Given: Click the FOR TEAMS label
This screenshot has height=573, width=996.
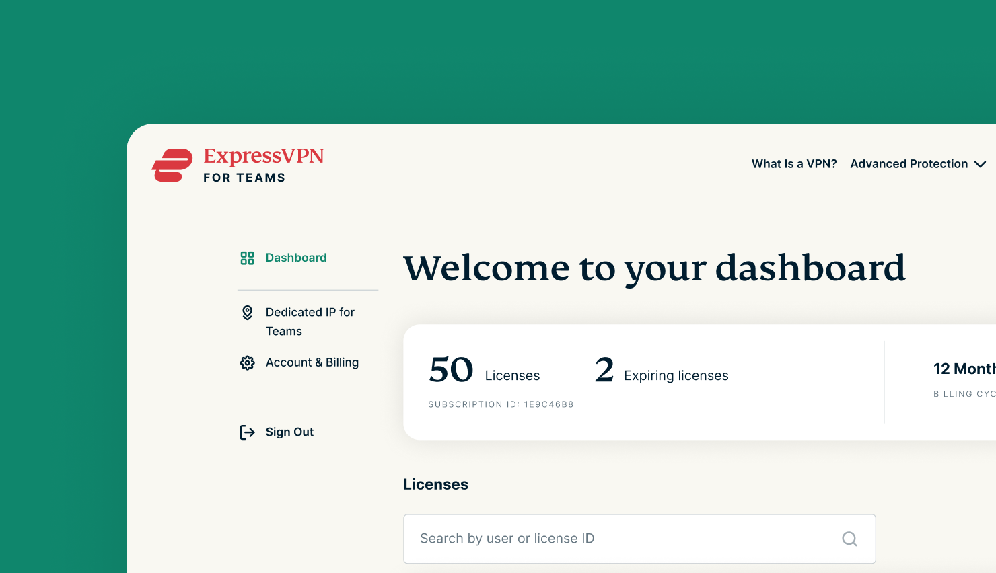Looking at the screenshot, I should tap(244, 178).
